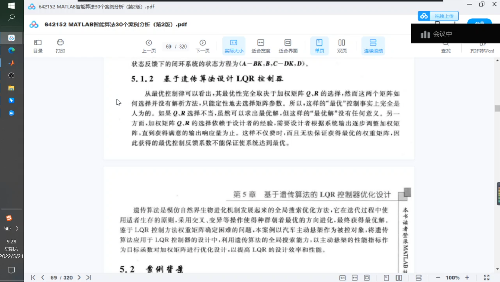The image size is (500, 282).
Task: Click the 100% zoom level text
Action: (x=452, y=277)
